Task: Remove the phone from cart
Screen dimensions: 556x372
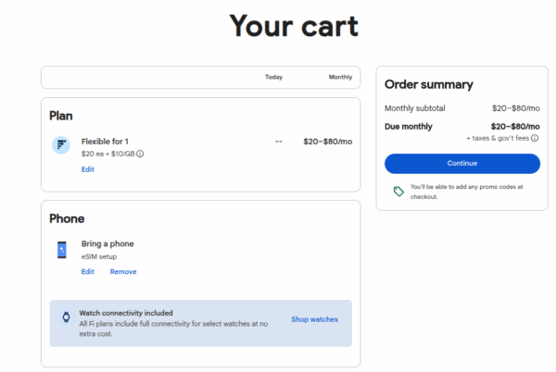Action: (x=123, y=271)
